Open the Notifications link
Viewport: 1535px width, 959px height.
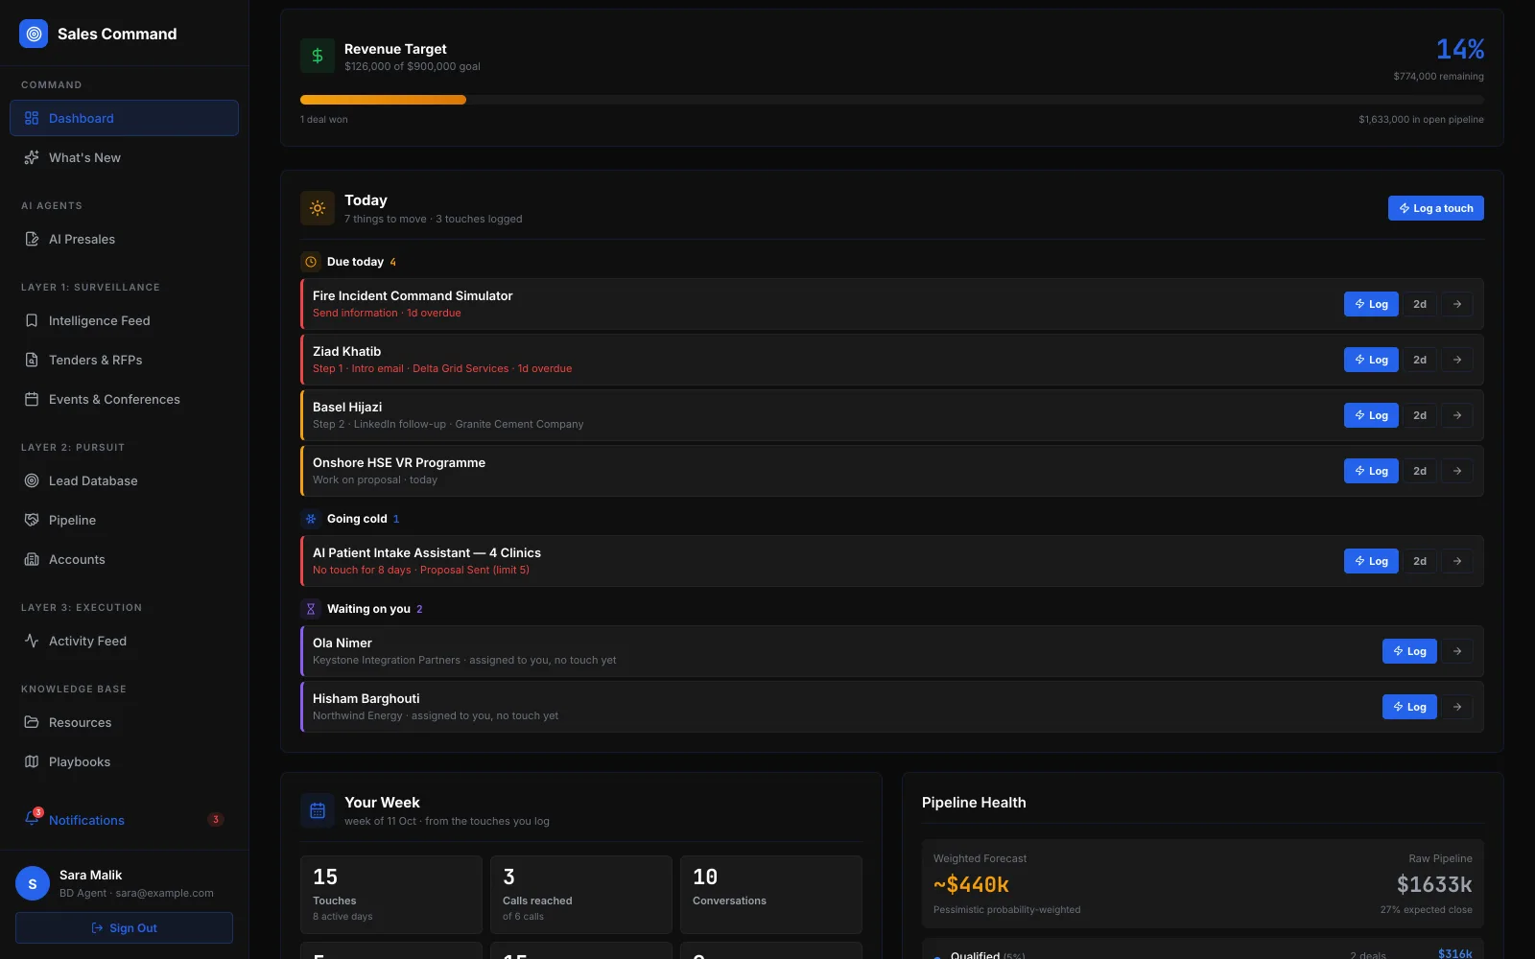124,820
